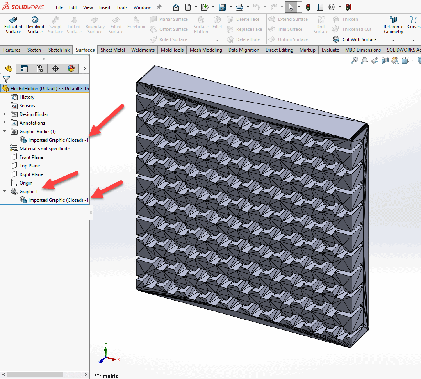Click the Swept Surface tool
The image size is (421, 379).
(55, 25)
